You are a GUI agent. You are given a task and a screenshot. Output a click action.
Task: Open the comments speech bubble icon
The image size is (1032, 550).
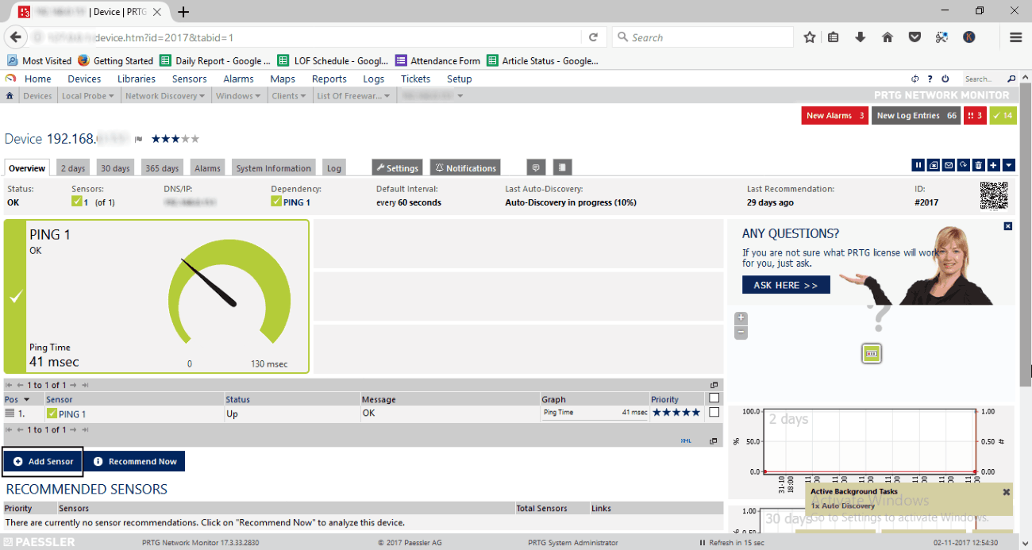click(536, 167)
